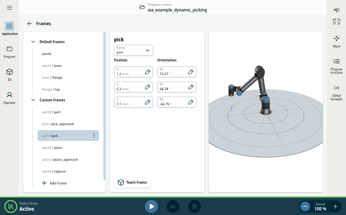Edit the X position value
Screen dimensions: 346x215
tap(148, 72)
